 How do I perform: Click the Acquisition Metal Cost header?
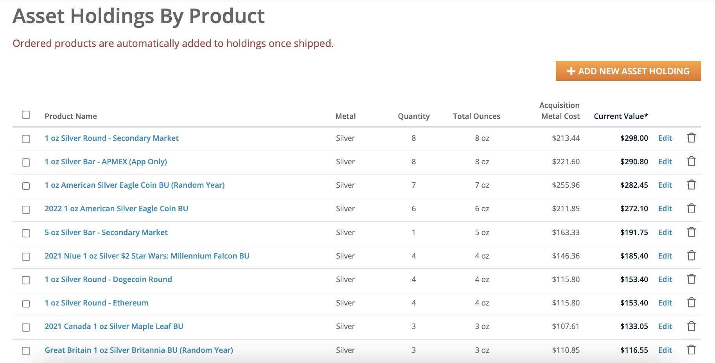(560, 111)
